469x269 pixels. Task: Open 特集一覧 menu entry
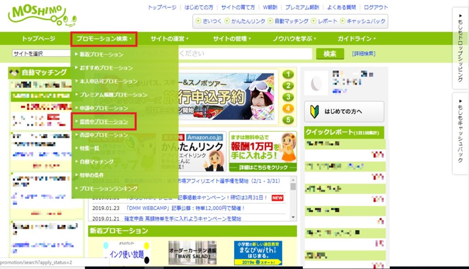tap(89, 148)
